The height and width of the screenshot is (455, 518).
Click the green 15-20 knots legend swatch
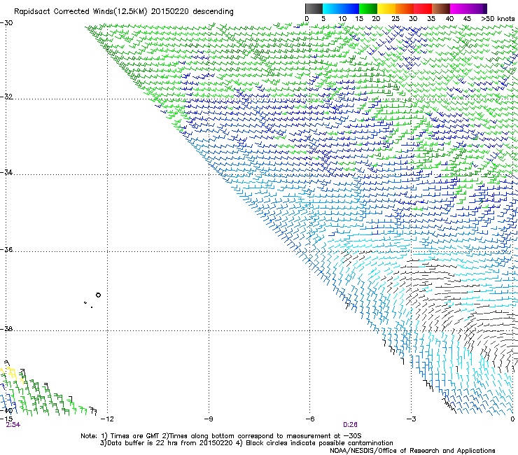click(x=368, y=9)
